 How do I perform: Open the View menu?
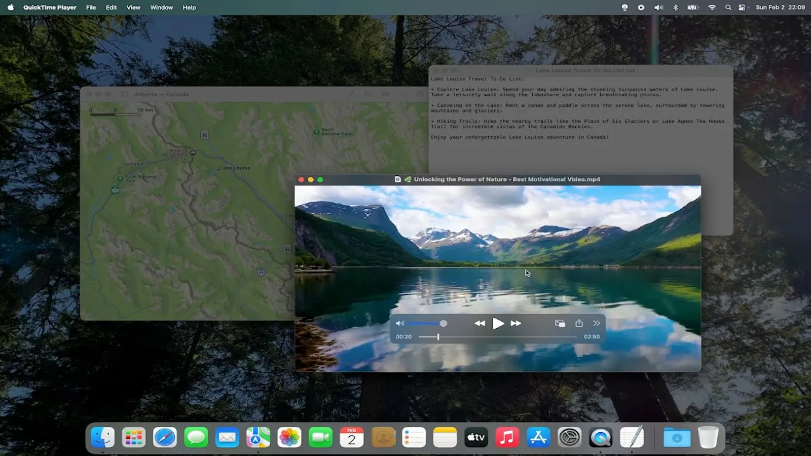point(133,7)
